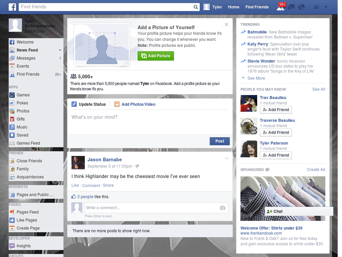Click the Photos app icon
The height and width of the screenshot is (257, 342).
12,111
